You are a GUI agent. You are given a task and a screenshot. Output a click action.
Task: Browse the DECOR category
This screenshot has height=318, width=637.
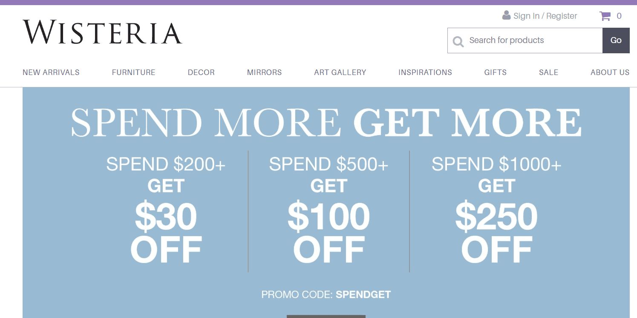tap(201, 72)
